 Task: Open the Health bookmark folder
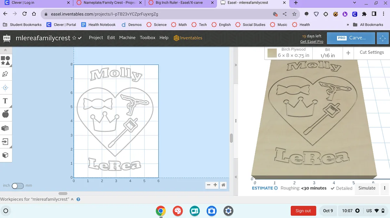[301, 25]
